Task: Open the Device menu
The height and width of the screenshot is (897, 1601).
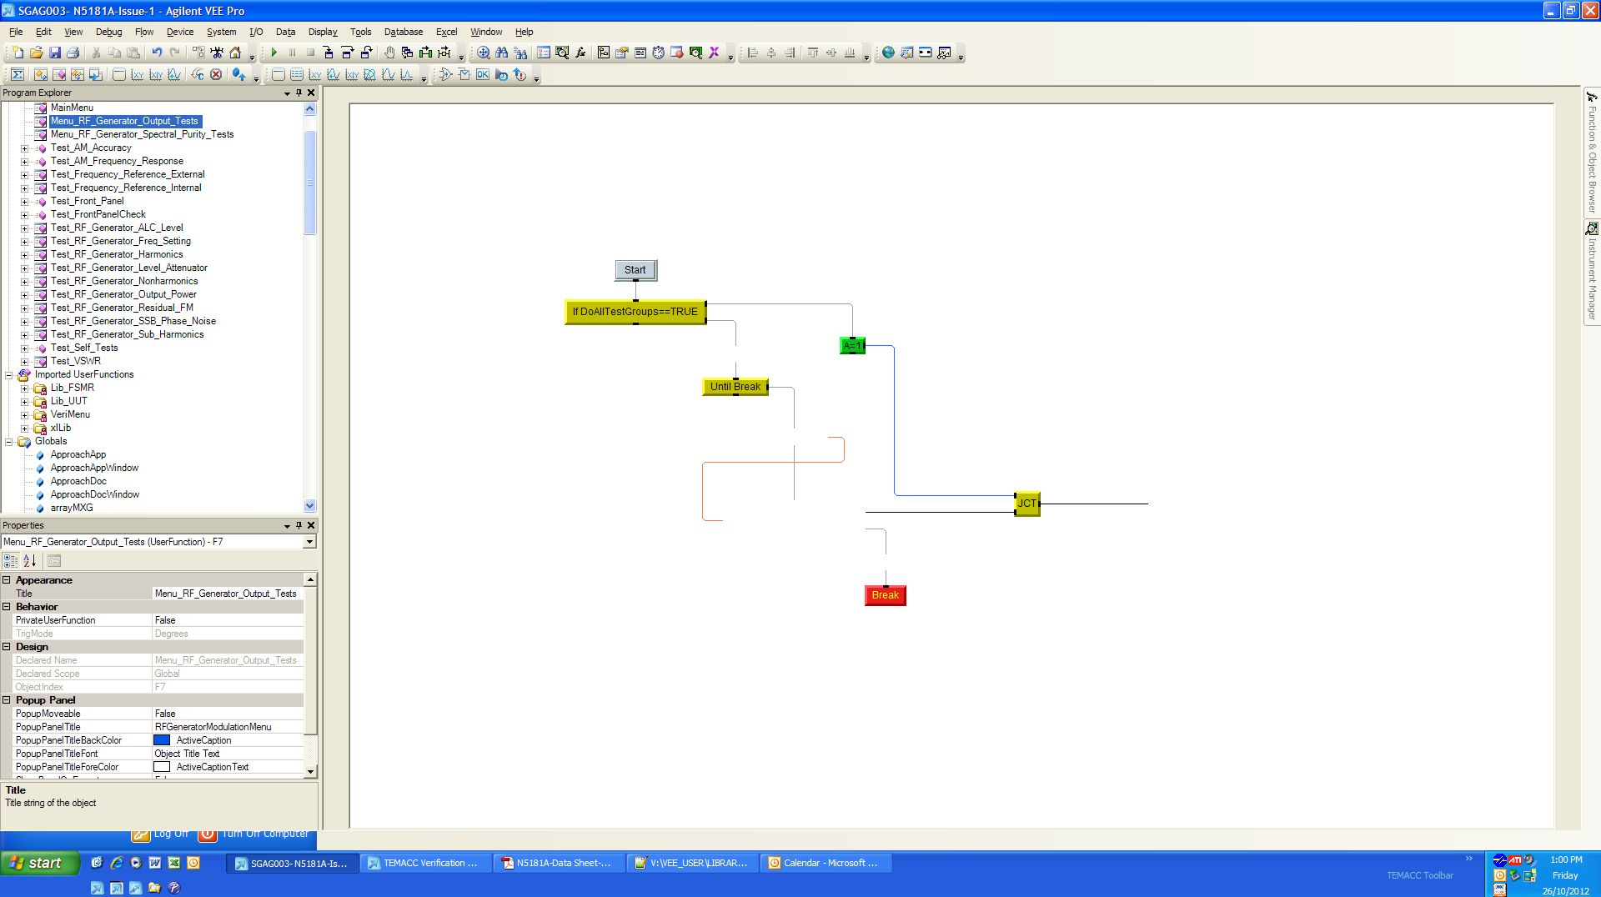Action: click(x=179, y=32)
